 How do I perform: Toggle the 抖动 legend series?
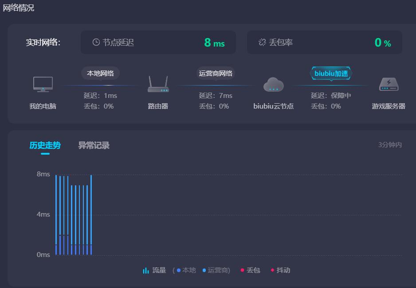(x=280, y=270)
